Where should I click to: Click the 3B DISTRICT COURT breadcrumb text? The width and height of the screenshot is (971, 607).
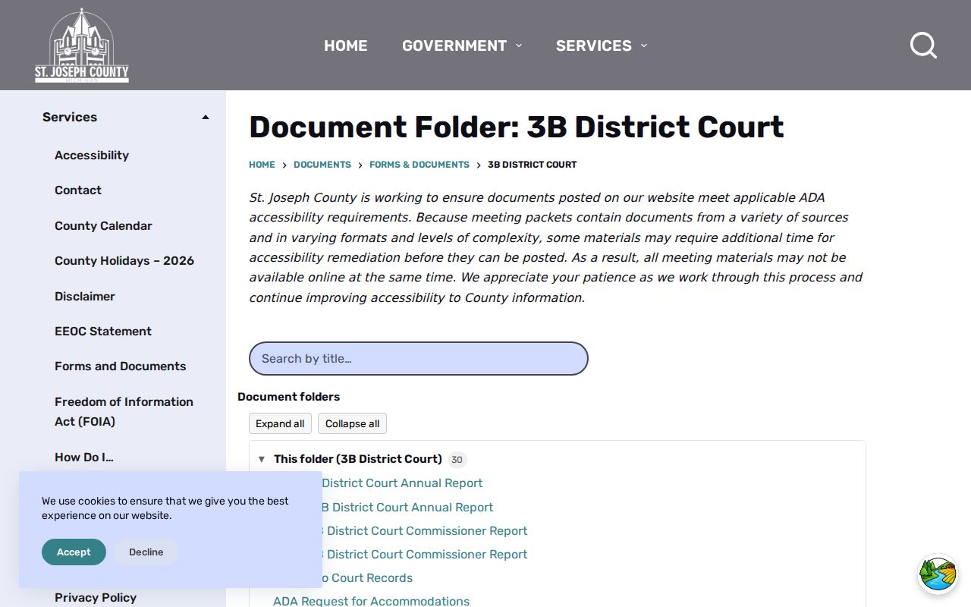click(x=532, y=165)
